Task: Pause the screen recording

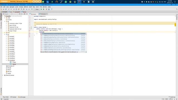Action: 36,1
